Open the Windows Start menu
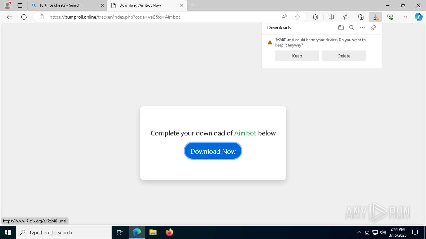This screenshot has height=239, width=426. [x=8, y=232]
